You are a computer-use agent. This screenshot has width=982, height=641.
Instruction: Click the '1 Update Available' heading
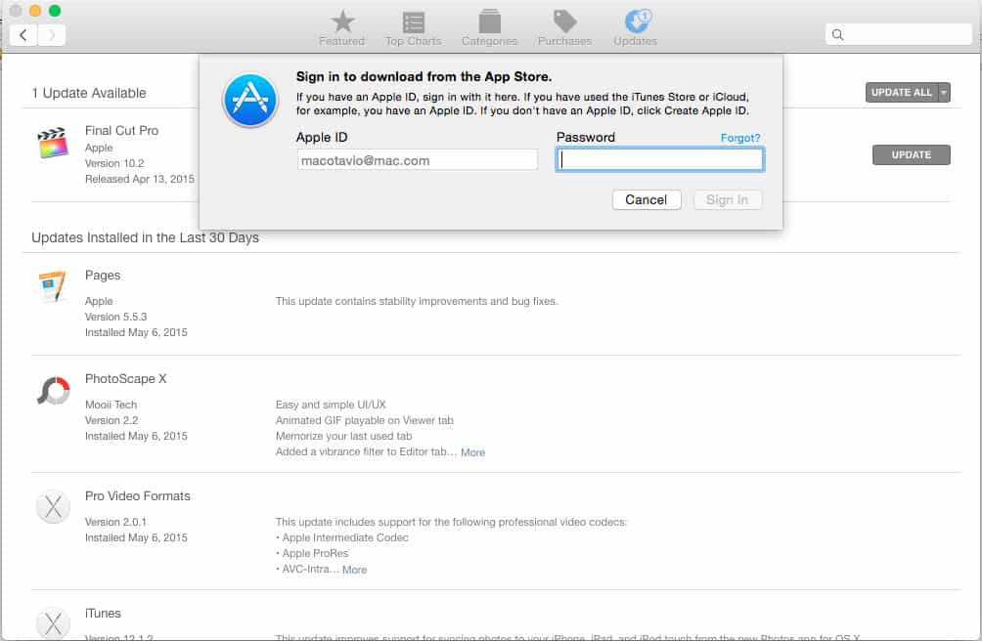89,93
